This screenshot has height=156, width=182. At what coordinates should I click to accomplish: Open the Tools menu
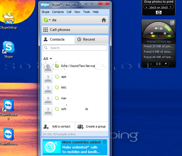click(86, 12)
